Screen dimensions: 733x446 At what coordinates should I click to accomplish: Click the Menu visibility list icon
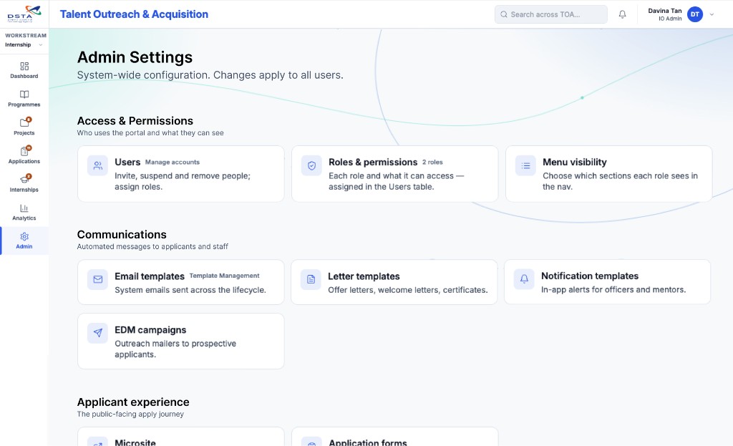(526, 165)
